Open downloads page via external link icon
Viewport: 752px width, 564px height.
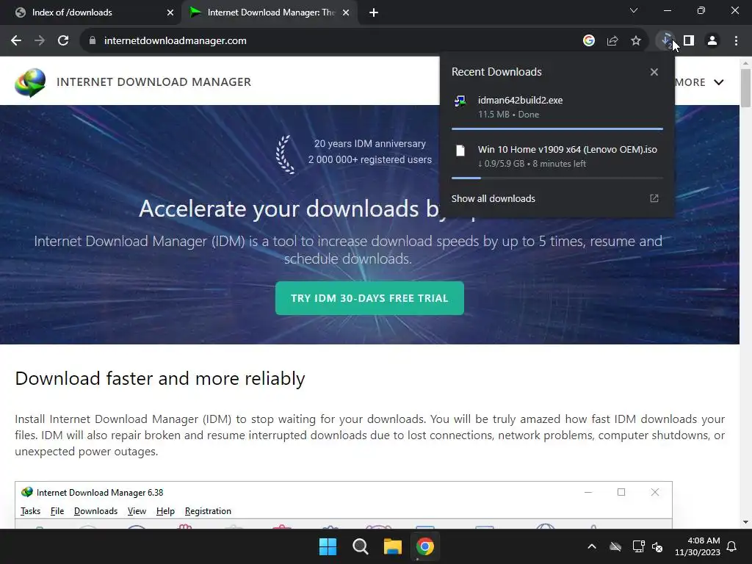[654, 198]
